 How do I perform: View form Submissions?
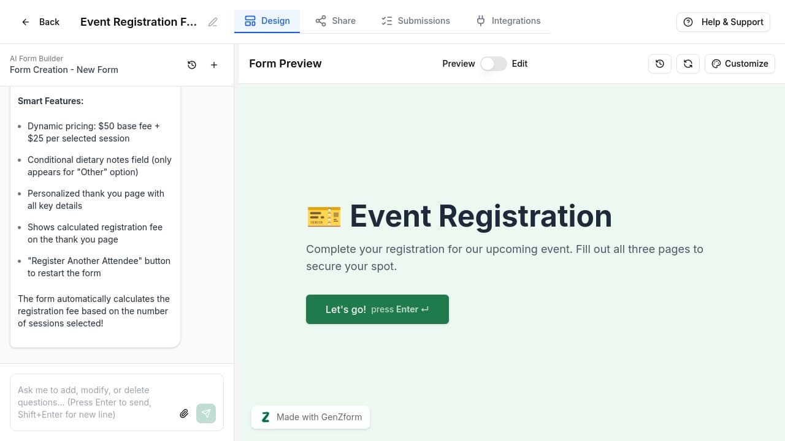coord(415,20)
